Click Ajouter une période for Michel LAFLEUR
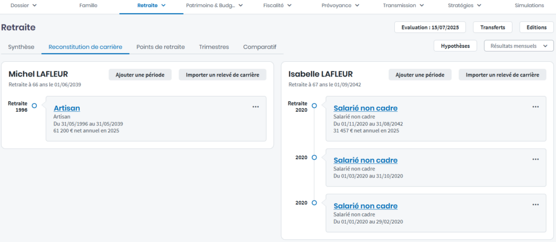This screenshot has width=556, height=242. pyautogui.click(x=140, y=75)
